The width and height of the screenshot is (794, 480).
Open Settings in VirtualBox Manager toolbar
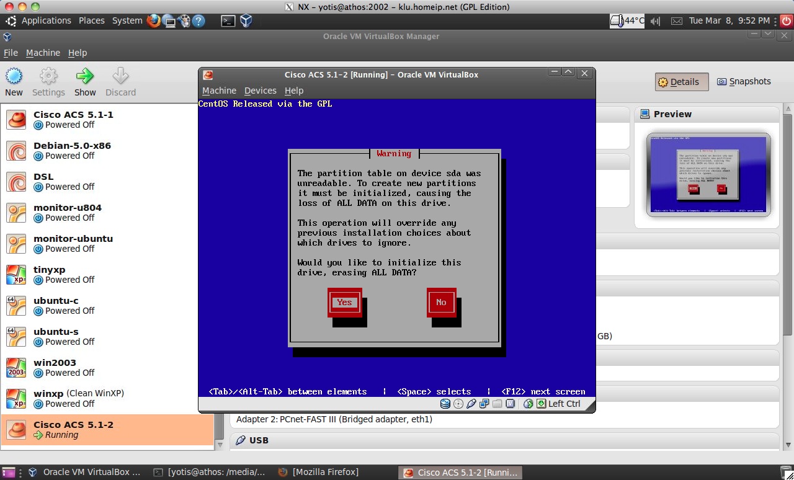click(48, 76)
